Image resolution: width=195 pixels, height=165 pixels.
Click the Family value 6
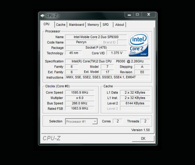[72, 67]
